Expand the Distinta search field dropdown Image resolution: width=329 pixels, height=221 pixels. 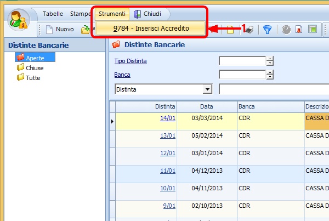[207, 89]
